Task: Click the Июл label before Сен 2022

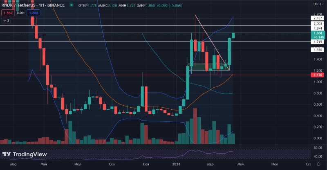Action: click(x=78, y=164)
